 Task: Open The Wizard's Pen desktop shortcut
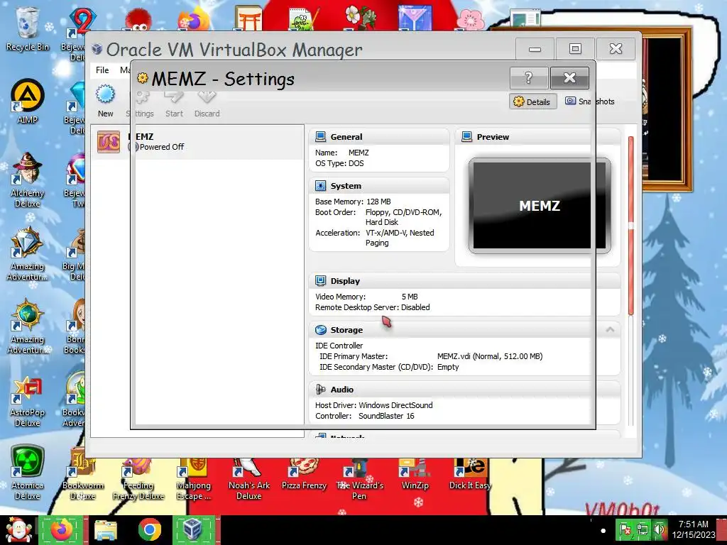pos(360,480)
